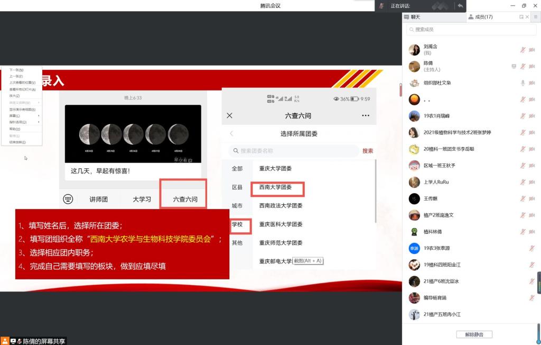Select 下一张(N) in the context menu
The width and height of the screenshot is (541, 345).
(x=16, y=70)
